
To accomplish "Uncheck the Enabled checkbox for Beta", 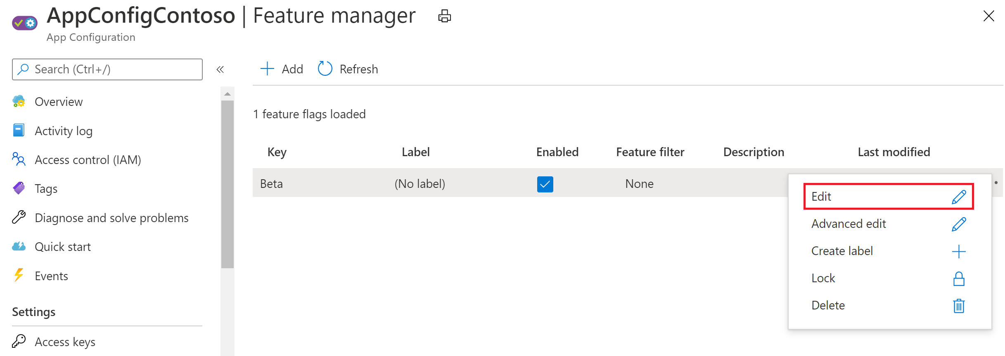I will pyautogui.click(x=545, y=184).
